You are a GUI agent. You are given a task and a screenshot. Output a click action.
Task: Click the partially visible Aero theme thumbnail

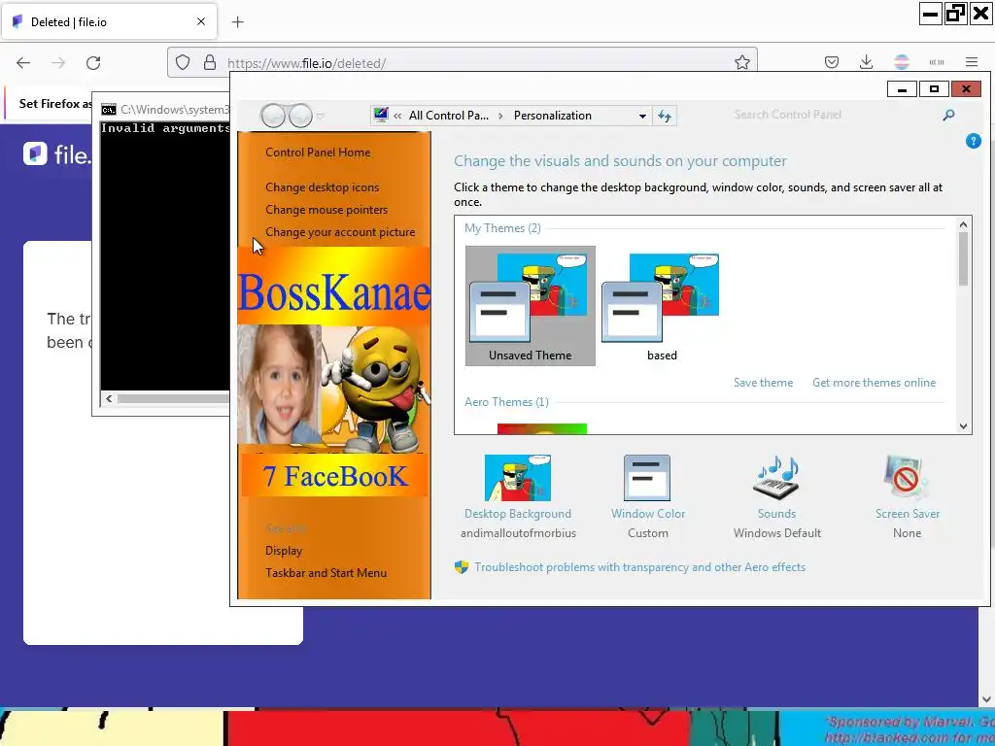pyautogui.click(x=542, y=428)
